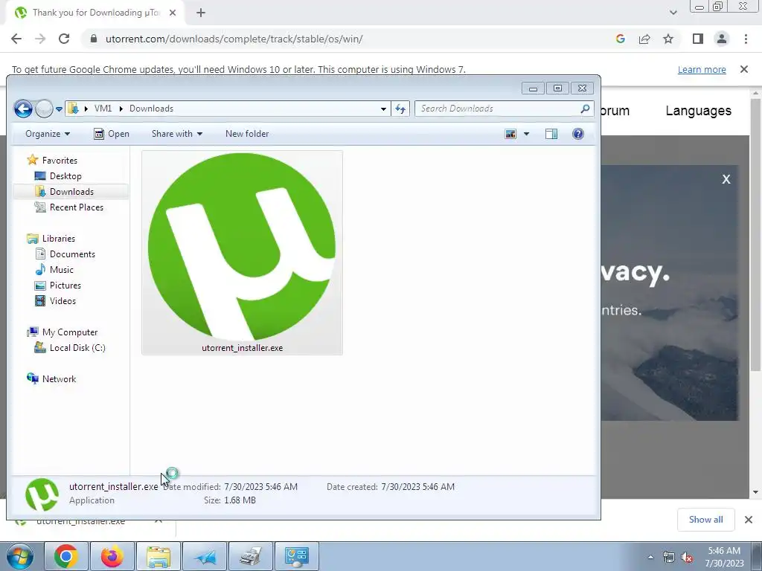
Task: Click VM1 in the address breadcrumb
Action: coord(103,109)
